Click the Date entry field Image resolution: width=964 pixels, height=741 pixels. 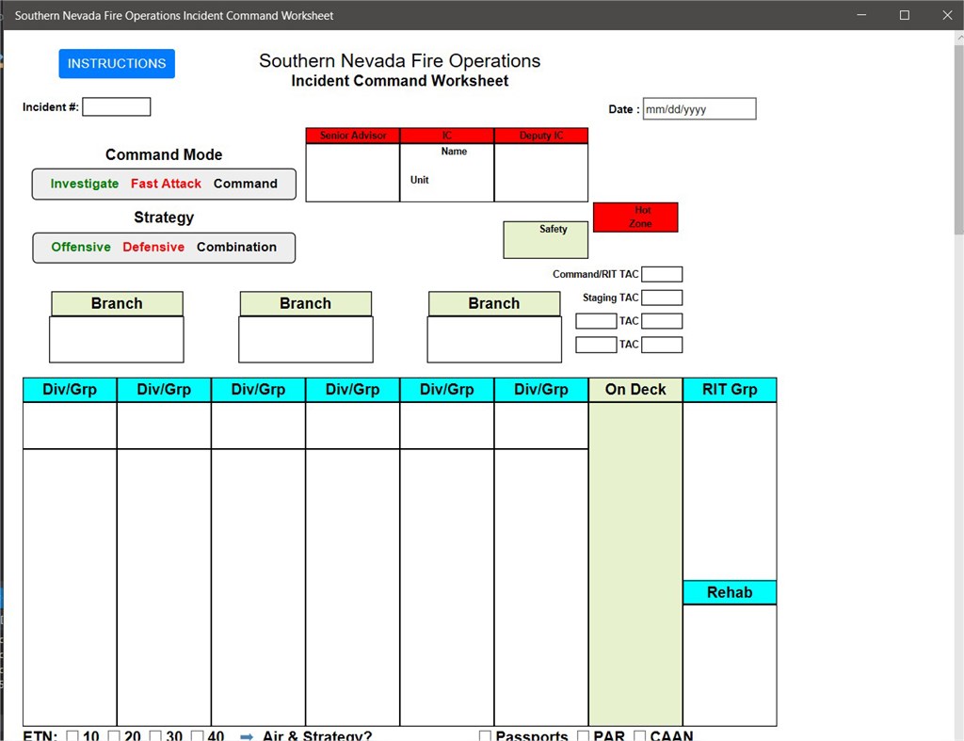click(x=698, y=108)
